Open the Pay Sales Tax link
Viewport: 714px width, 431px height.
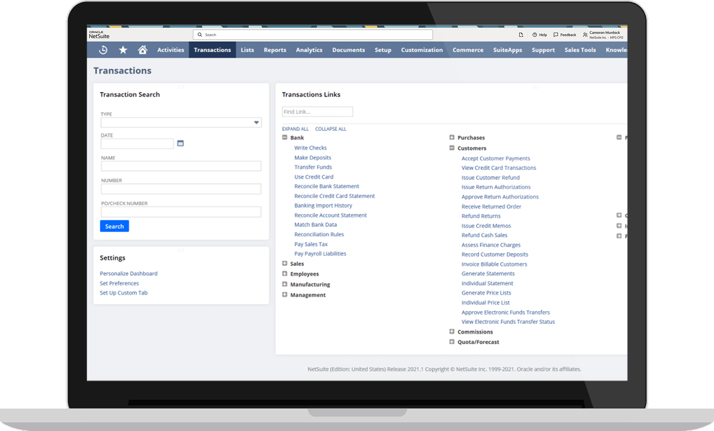point(311,244)
